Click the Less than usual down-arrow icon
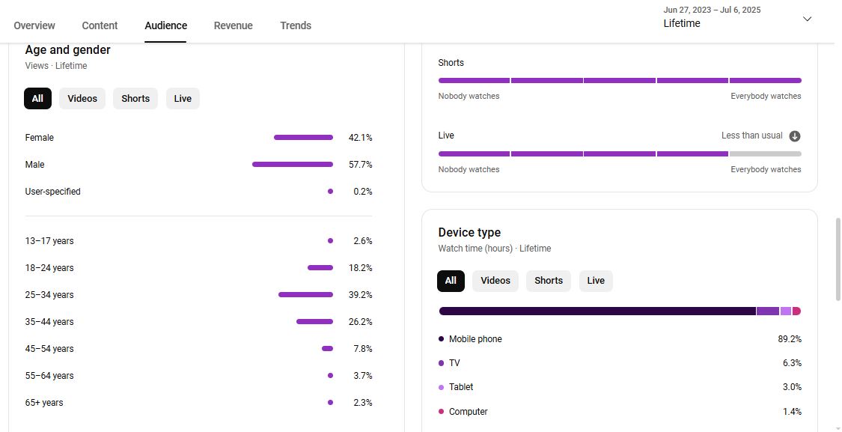The image size is (842, 432). pyautogui.click(x=795, y=136)
